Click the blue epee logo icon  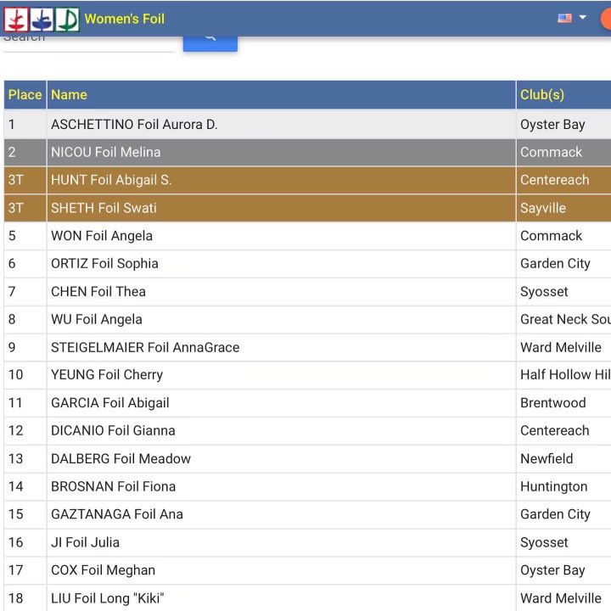point(42,19)
